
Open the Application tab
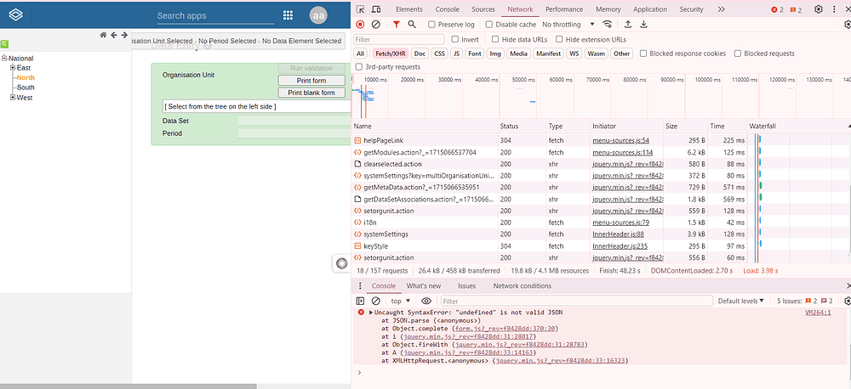click(649, 9)
